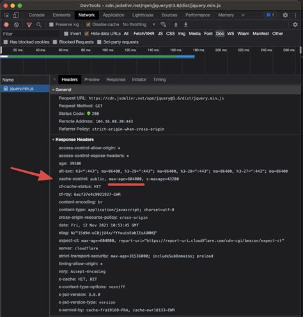
Task: Open the issues counter badge
Action: pos(270,15)
